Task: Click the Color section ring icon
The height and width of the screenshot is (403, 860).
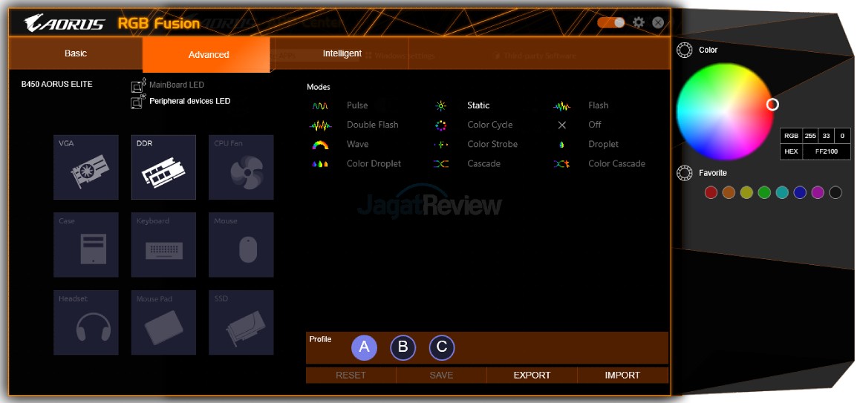Action: click(x=685, y=50)
